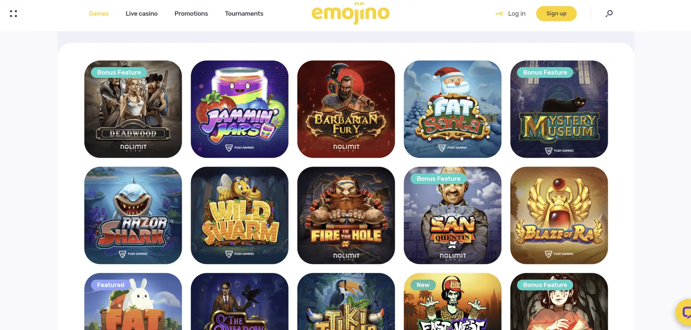This screenshot has width=691, height=330.
Task: Switch to Tournaments section
Action: (244, 14)
